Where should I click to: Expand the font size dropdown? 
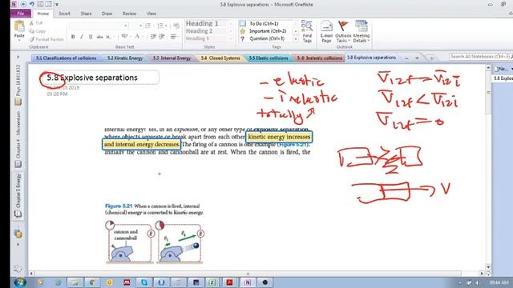140,26
